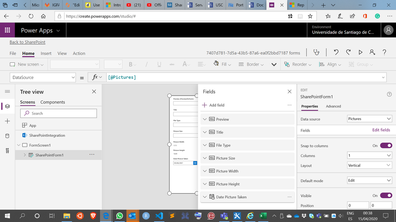
Task: Open WhatsApp from the Windows taskbar
Action: 119,216
